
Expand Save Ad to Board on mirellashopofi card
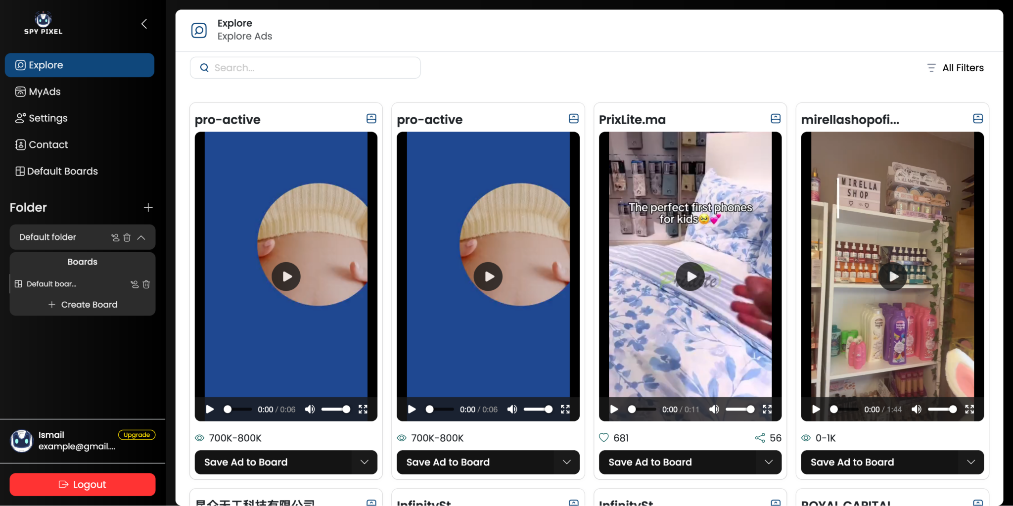(x=970, y=462)
